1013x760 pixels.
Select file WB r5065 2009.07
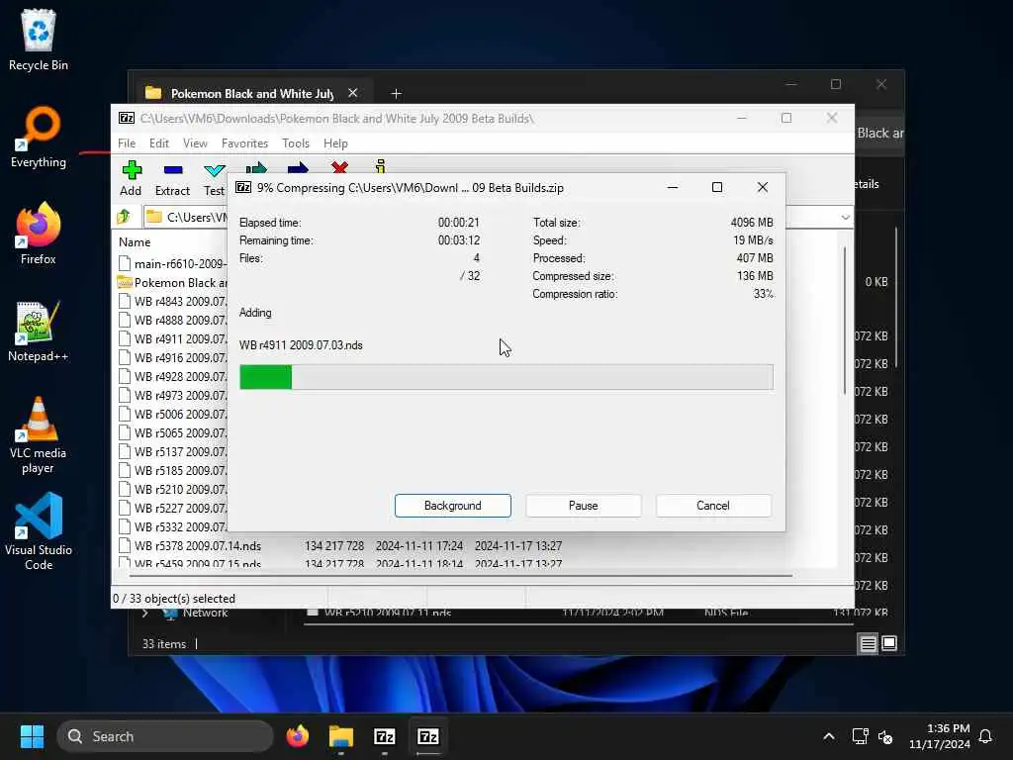click(x=172, y=432)
